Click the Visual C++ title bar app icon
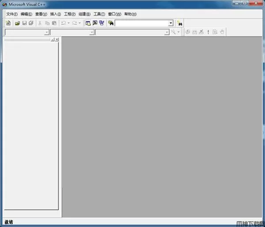265x227 pixels. [x=5, y=4]
